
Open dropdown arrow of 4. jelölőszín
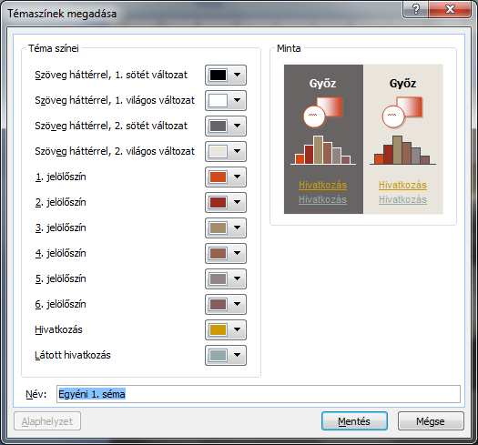tap(237, 253)
